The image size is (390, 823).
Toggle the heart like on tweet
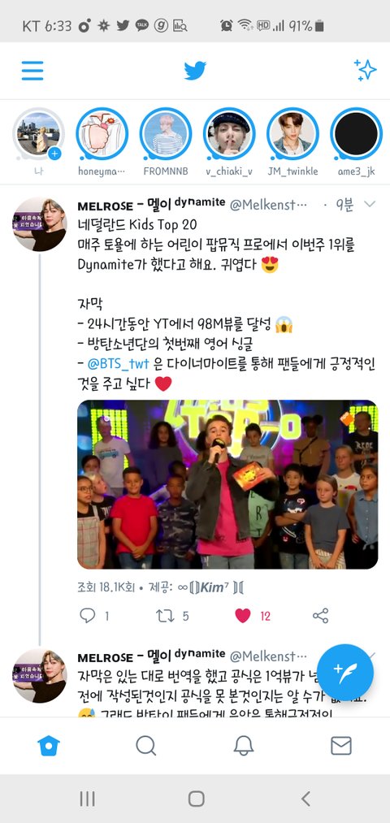[242, 615]
